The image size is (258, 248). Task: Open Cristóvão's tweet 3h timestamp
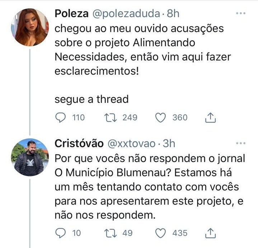pos(169,143)
